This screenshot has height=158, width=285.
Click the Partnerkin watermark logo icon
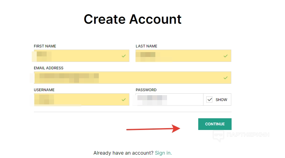(218, 135)
